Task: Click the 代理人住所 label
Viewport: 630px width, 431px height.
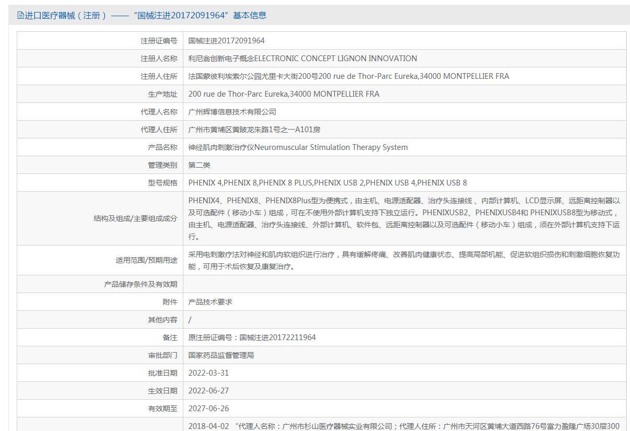Action: click(x=159, y=130)
